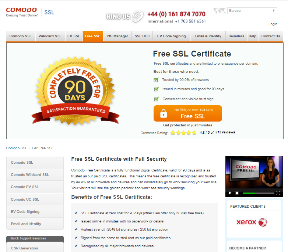Click the Trusted by 99.9% of browsers checkmark
This screenshot has height=252, width=288.
tap(156, 80)
